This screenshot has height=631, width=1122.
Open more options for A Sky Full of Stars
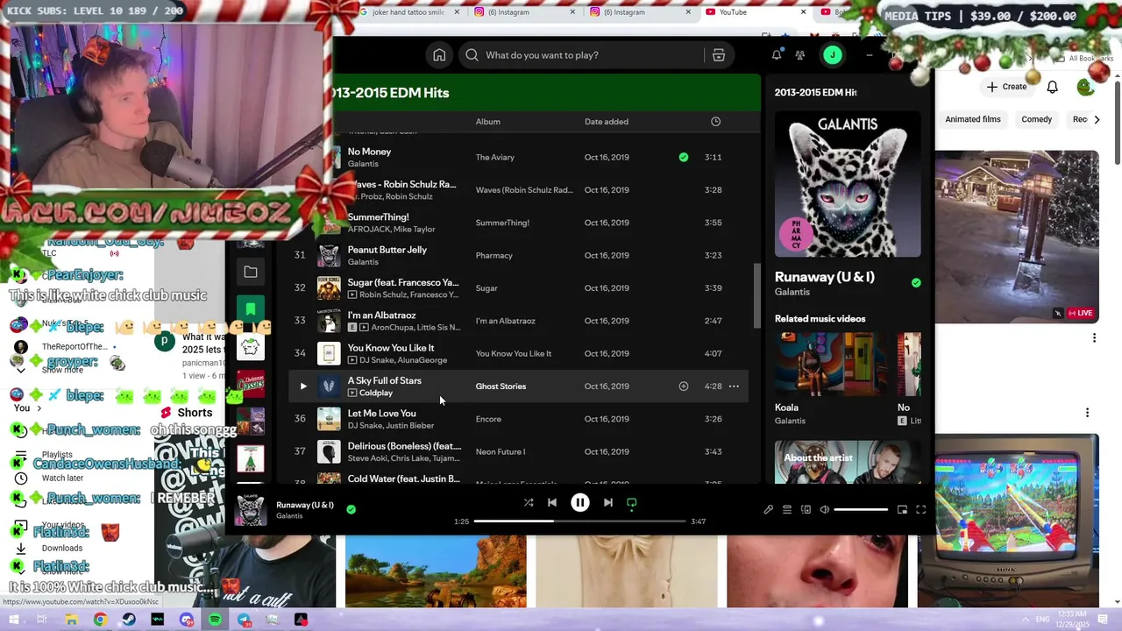734,386
